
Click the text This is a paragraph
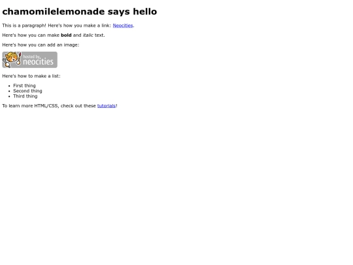coord(24,26)
